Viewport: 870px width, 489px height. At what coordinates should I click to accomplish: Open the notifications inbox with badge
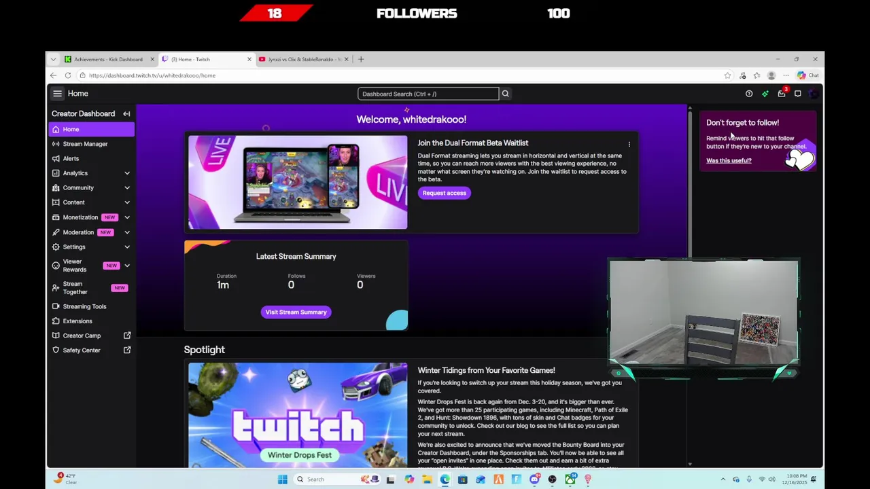[782, 94]
